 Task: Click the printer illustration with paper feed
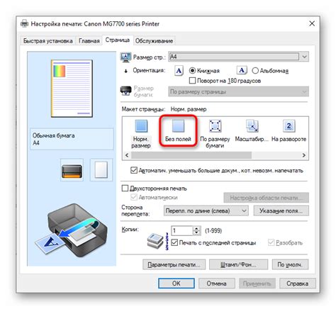[x=72, y=231]
